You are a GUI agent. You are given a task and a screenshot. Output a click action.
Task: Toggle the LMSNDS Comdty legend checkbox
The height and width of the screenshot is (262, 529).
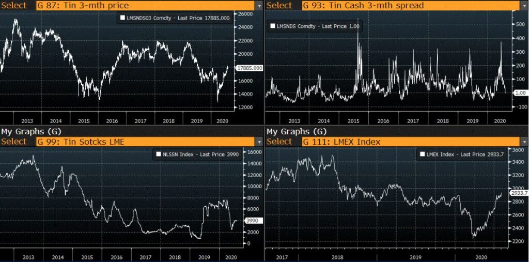pos(273,26)
